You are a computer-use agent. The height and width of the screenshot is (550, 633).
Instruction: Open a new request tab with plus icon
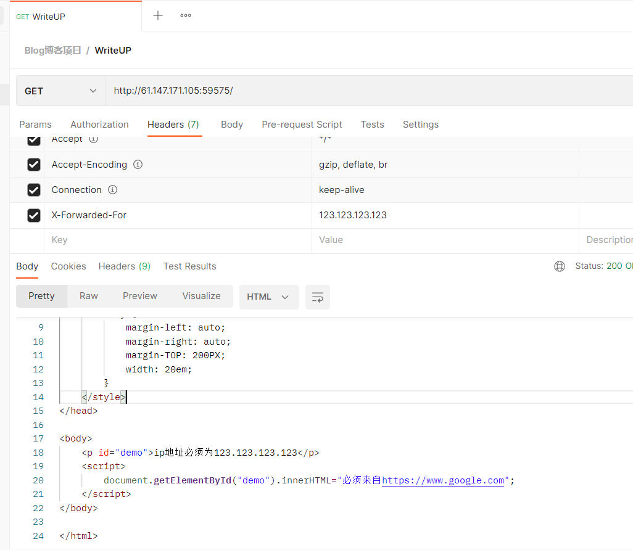[158, 16]
